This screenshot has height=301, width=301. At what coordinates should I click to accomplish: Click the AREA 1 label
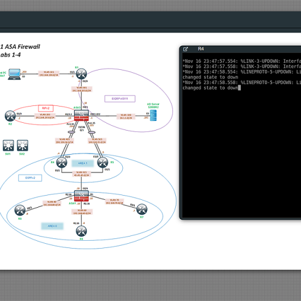[82, 163]
